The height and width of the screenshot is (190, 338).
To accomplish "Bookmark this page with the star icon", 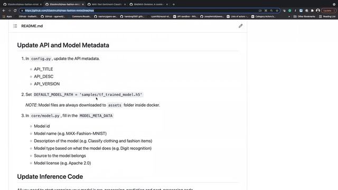I will (x=277, y=11).
